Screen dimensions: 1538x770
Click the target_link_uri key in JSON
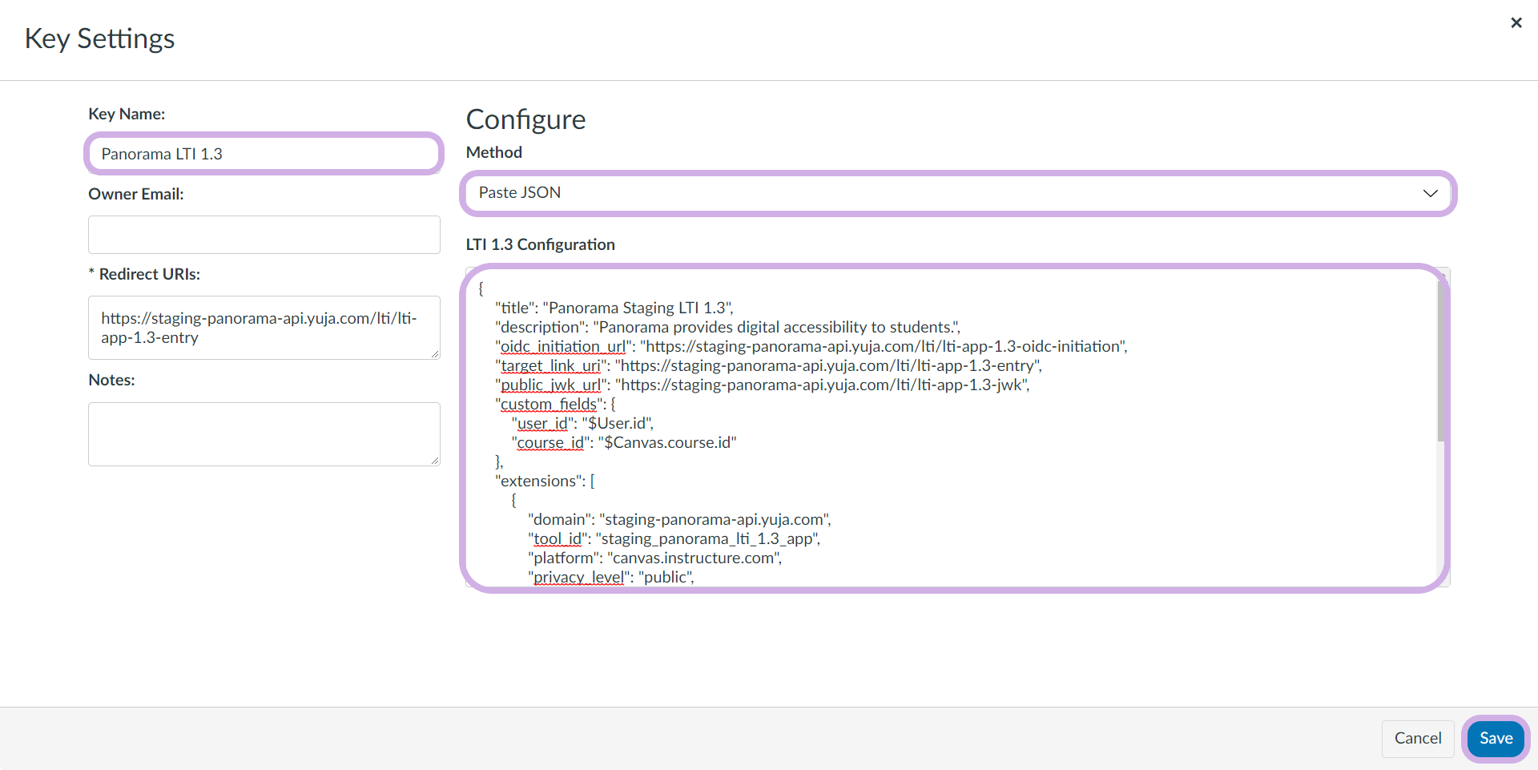[x=550, y=365]
